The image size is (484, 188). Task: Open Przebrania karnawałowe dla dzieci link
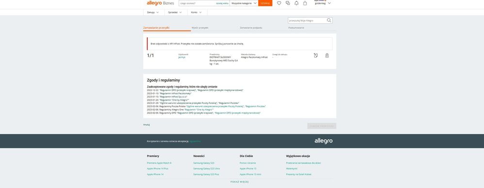click(x=304, y=163)
